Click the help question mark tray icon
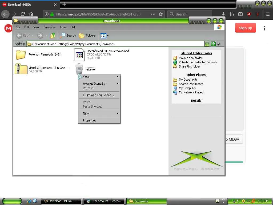273x205 pixels. [x=218, y=201]
